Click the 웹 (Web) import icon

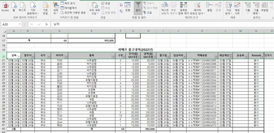pyautogui.click(x=14, y=7)
